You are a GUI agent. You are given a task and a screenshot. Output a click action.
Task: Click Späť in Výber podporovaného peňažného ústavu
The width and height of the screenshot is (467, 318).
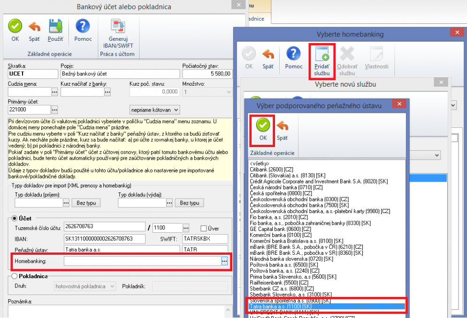(x=283, y=130)
